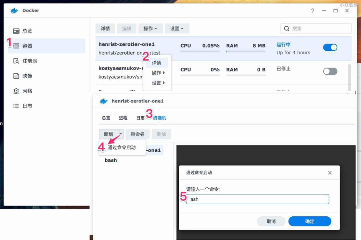
Task: Click the 编辑 toolbar button
Action: 127,29
